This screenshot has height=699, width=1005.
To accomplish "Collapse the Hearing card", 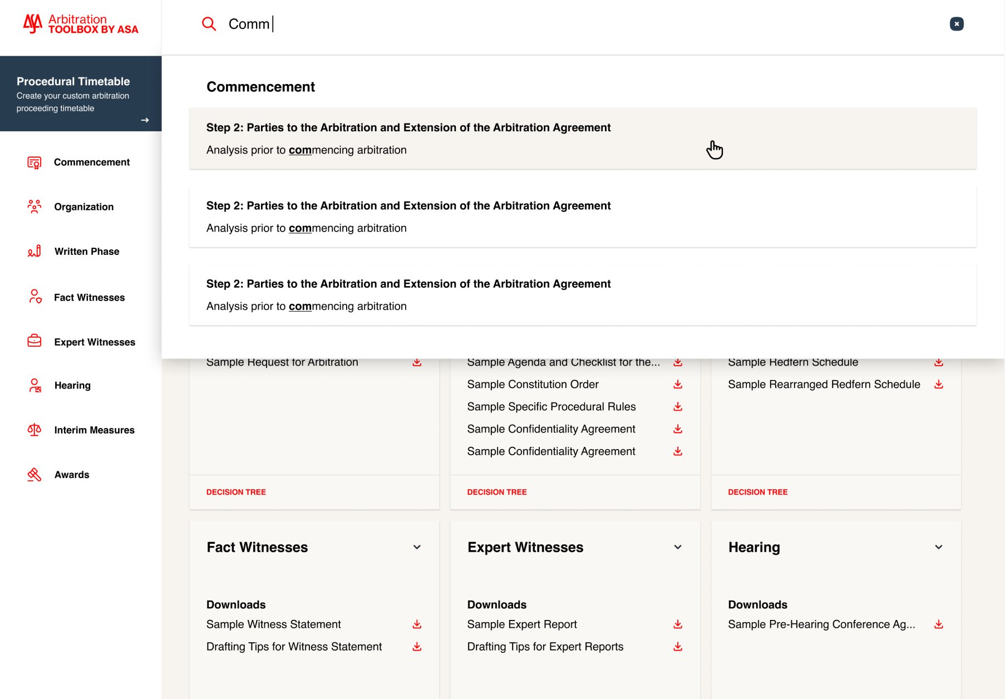I will tap(939, 547).
